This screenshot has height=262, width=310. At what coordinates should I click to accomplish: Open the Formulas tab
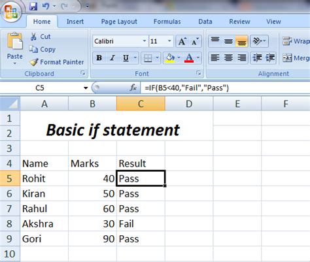167,22
